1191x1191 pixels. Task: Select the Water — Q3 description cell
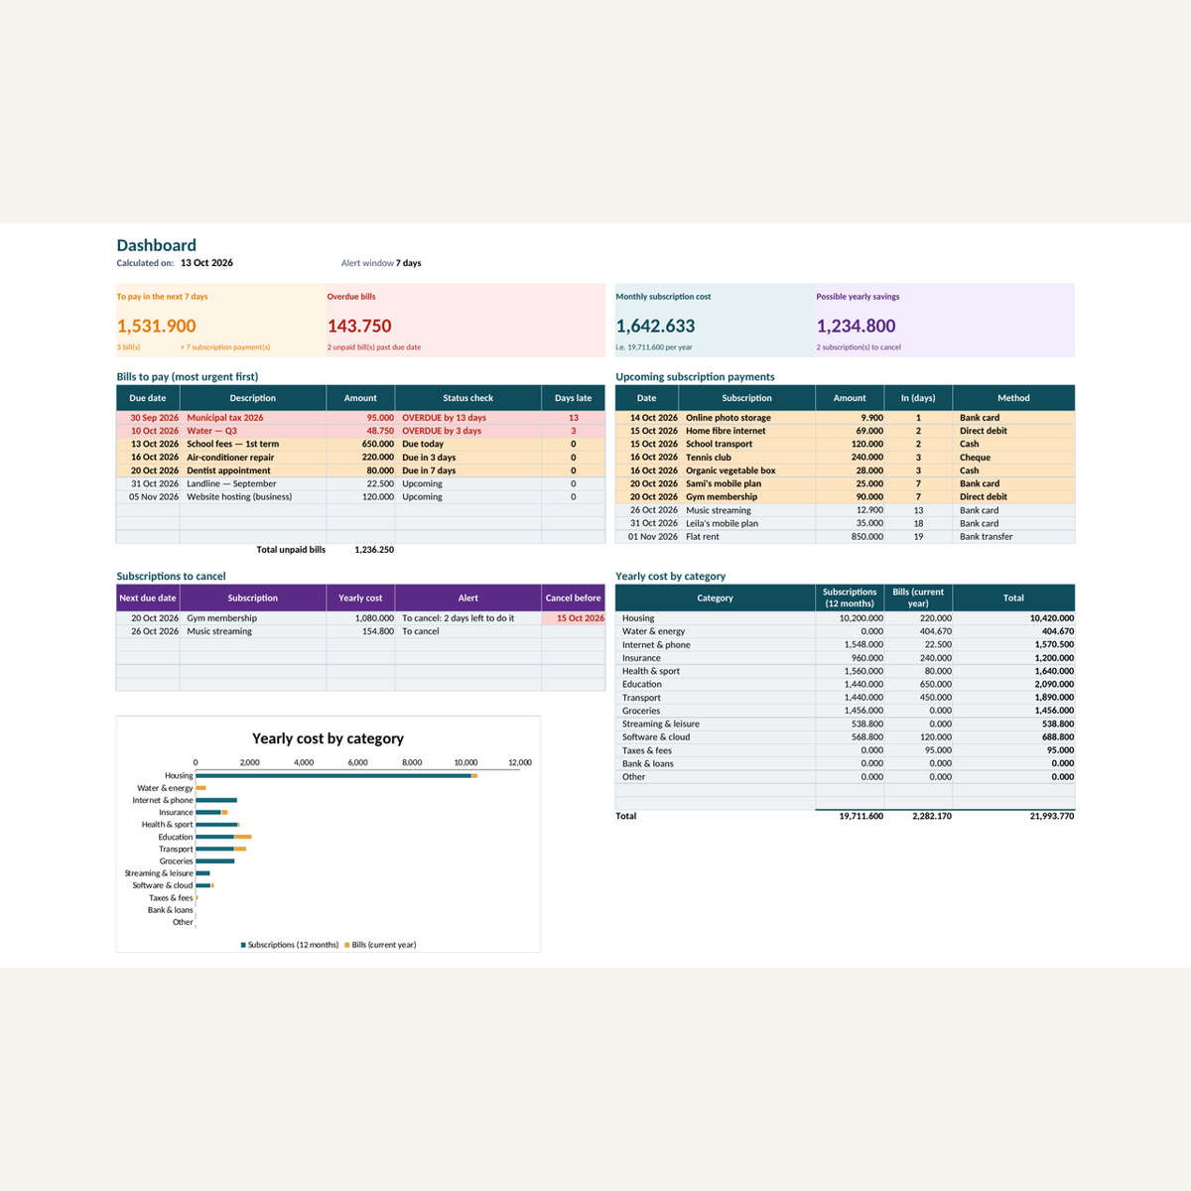253,431
